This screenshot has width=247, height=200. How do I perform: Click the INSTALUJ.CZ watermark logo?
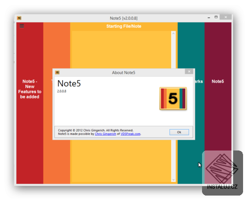pyautogui.click(x=222, y=173)
